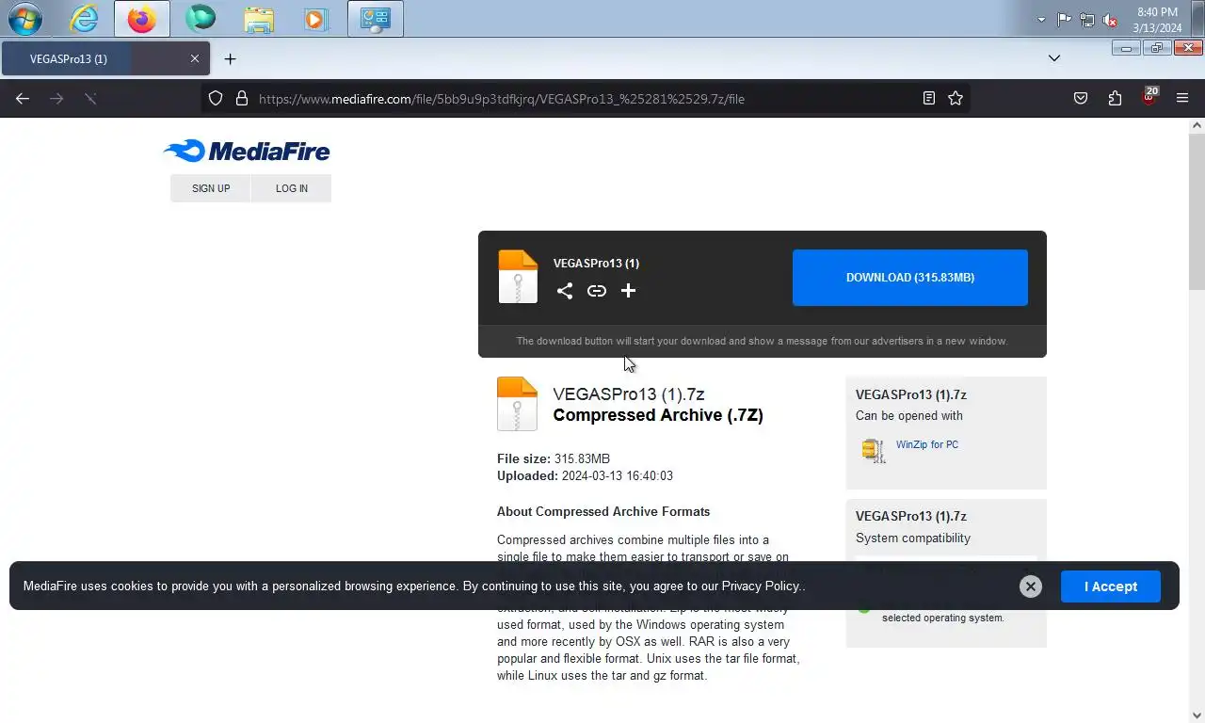This screenshot has height=723, width=1205.
Task: Select the VEGASPro13 (1) browser tab
Action: coord(104,58)
